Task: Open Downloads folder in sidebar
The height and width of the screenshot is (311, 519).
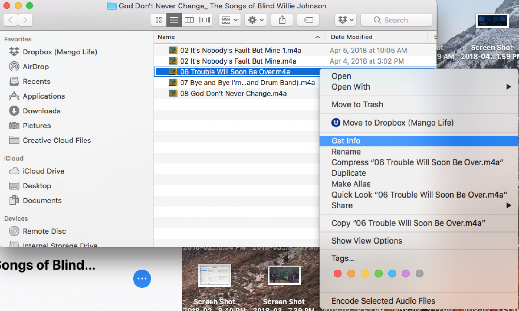Action: click(x=41, y=111)
